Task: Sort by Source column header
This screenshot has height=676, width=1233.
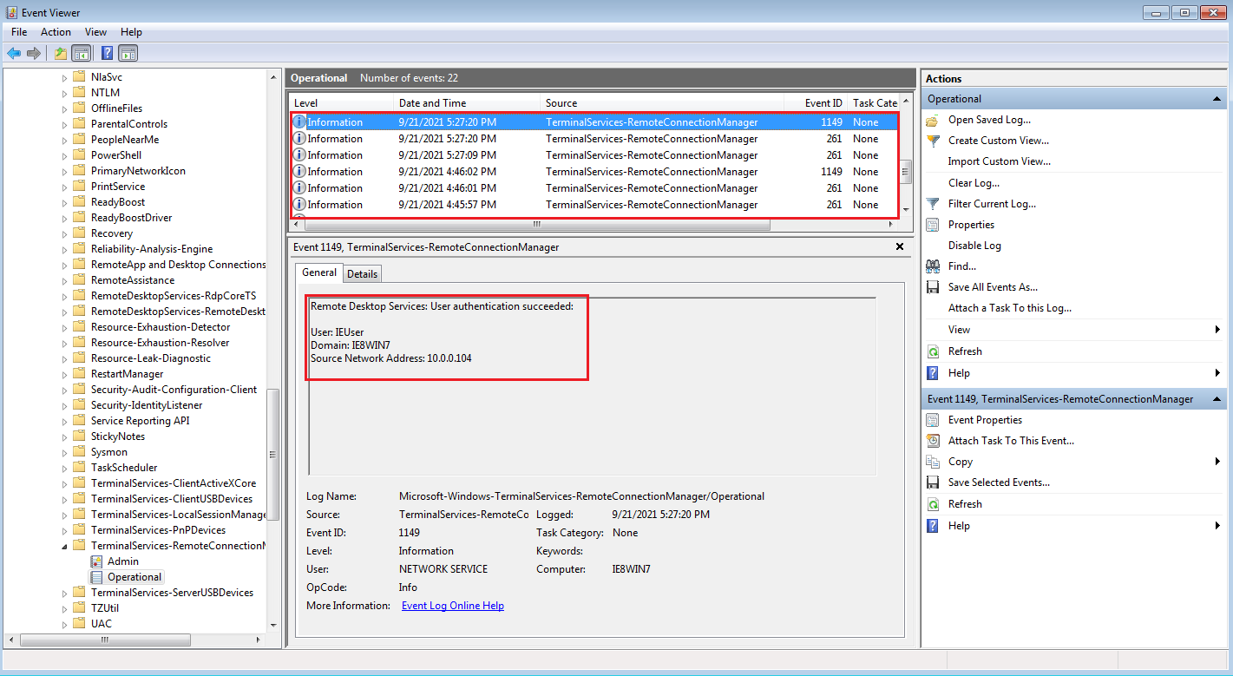Action: coord(662,103)
